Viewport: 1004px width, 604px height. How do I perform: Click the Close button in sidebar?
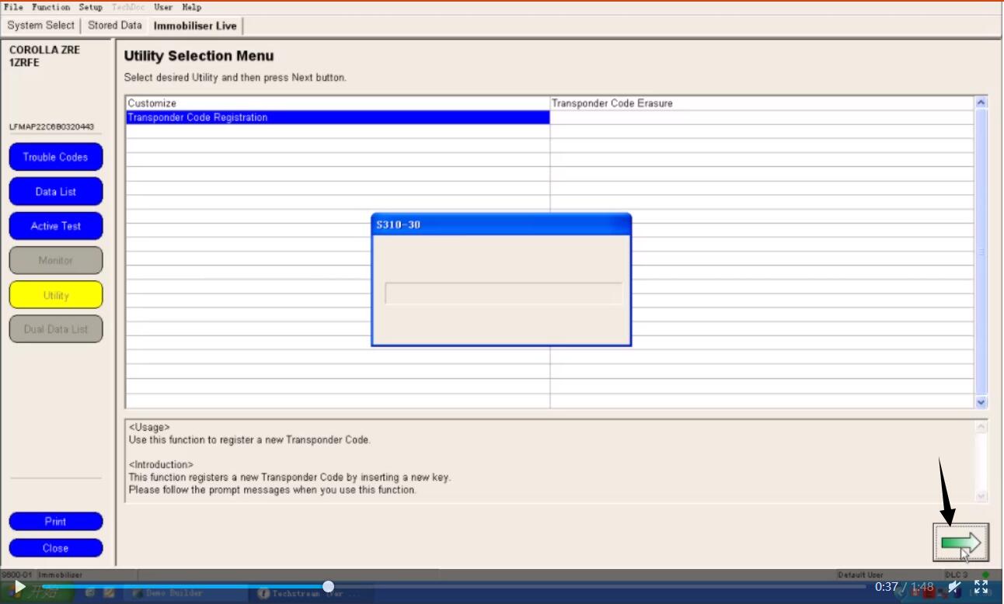56,548
